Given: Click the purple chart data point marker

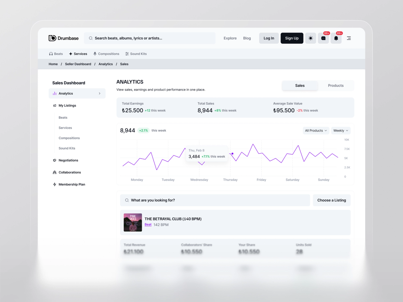Looking at the screenshot, I should (x=232, y=154).
